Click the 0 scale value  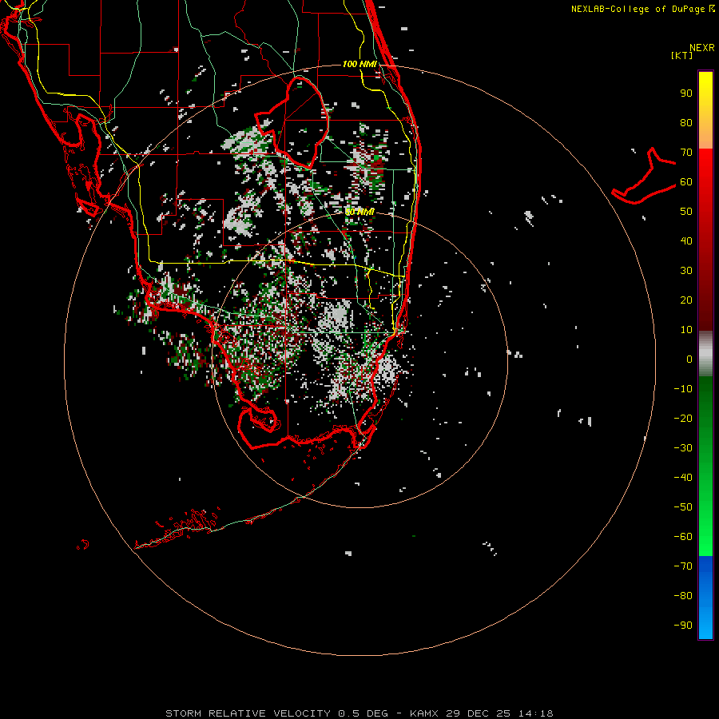point(689,359)
